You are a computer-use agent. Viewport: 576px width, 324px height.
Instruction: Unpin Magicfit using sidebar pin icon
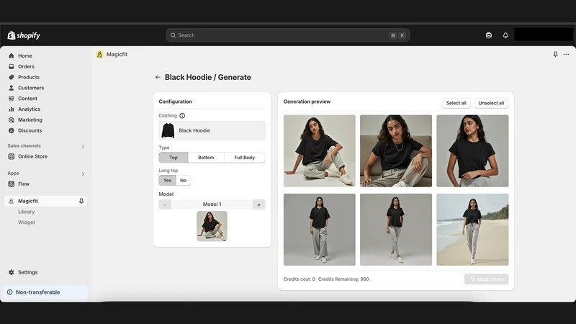[x=81, y=201]
